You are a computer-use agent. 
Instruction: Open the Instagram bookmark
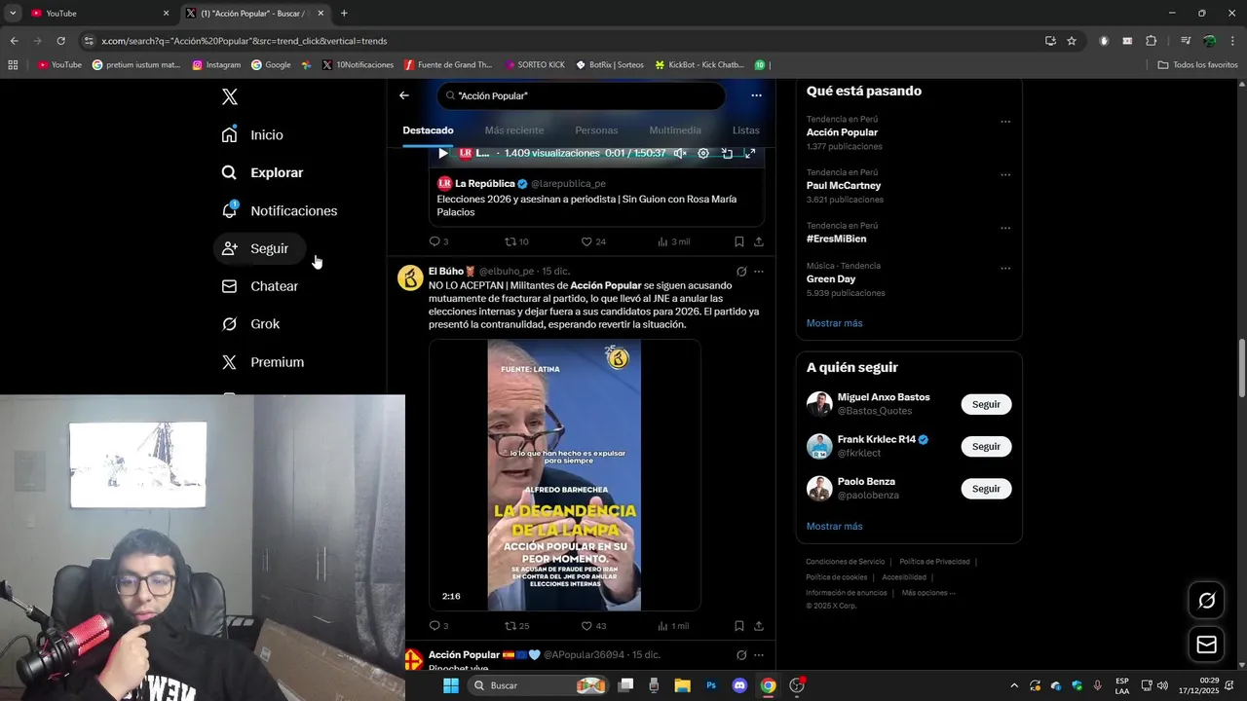pyautogui.click(x=216, y=65)
